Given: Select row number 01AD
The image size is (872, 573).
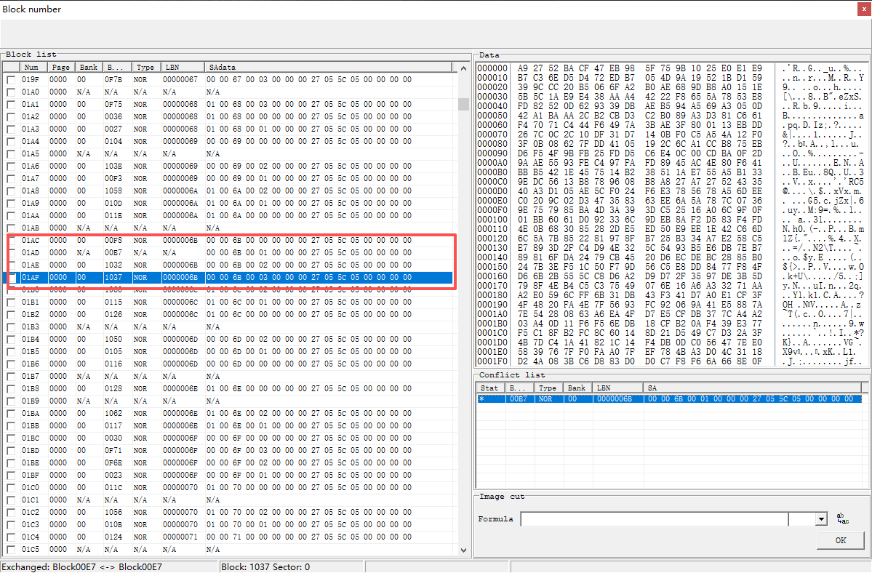Looking at the screenshot, I should (31, 253).
